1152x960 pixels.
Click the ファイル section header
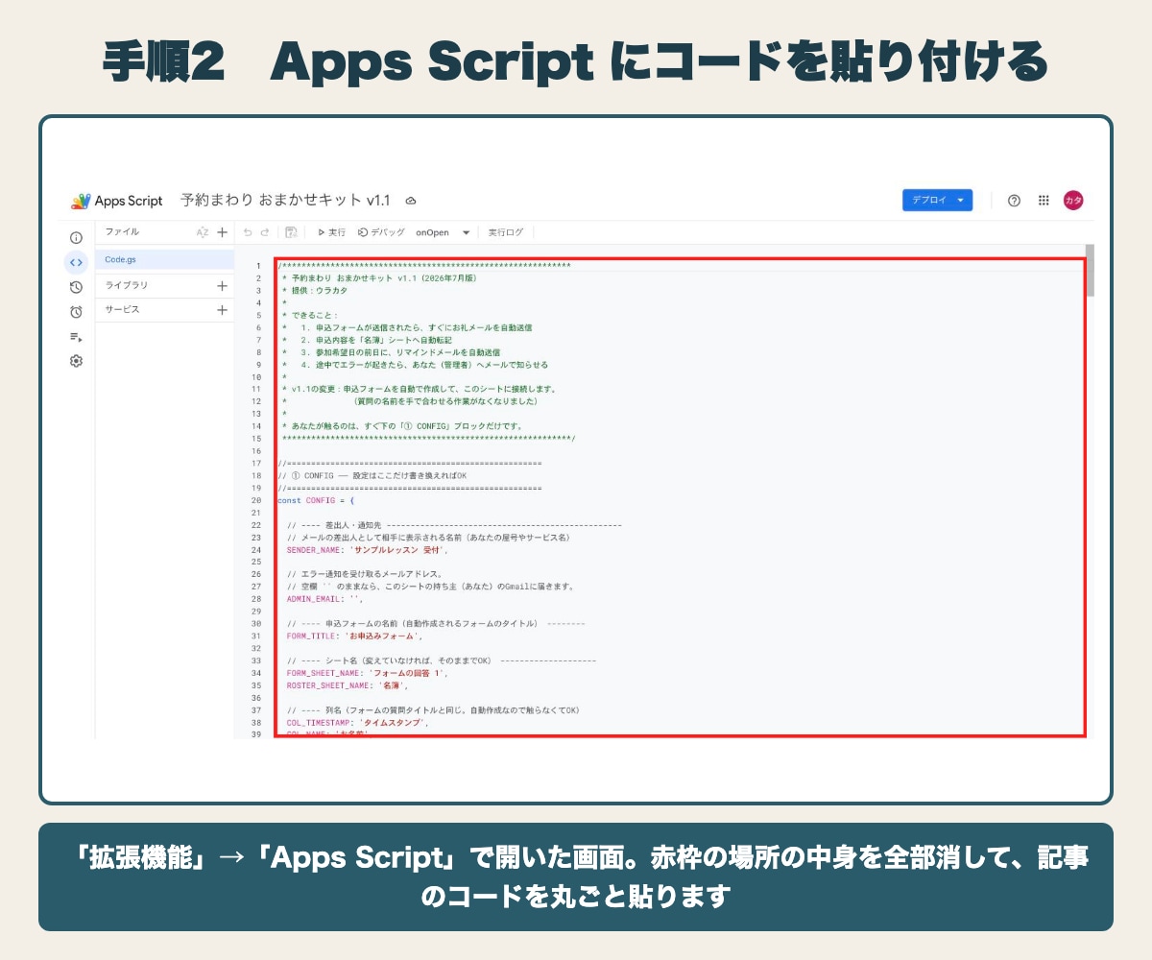coord(122,232)
